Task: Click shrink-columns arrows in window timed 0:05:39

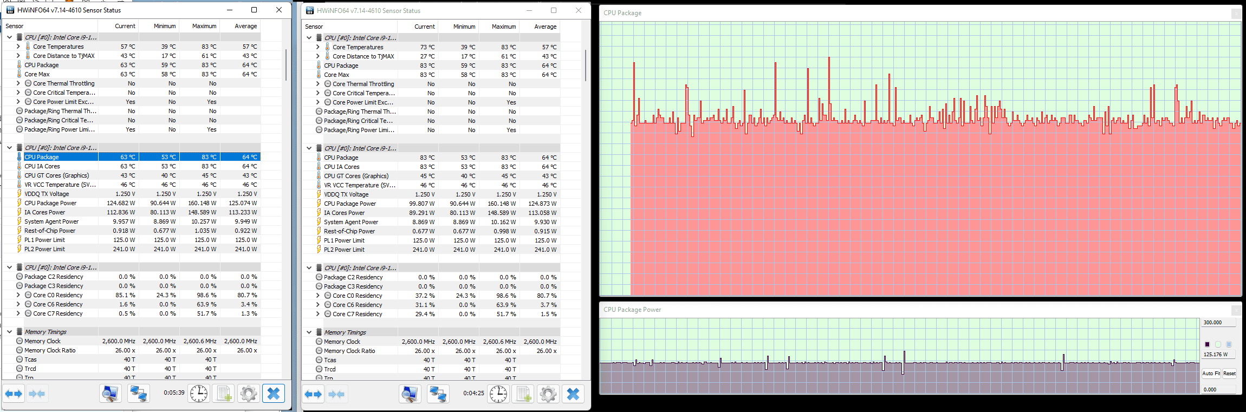Action: pos(37,394)
